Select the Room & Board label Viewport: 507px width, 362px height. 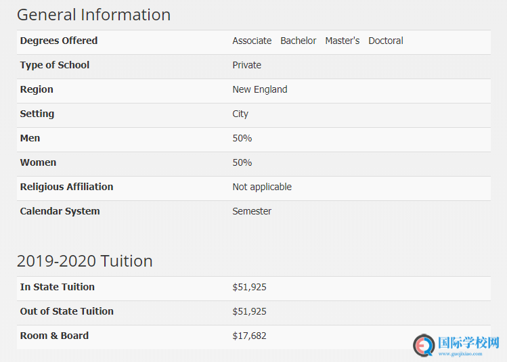pyautogui.click(x=54, y=336)
